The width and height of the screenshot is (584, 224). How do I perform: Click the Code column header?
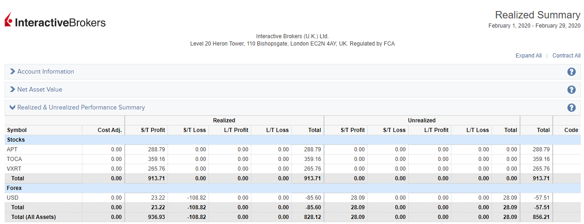click(x=571, y=130)
